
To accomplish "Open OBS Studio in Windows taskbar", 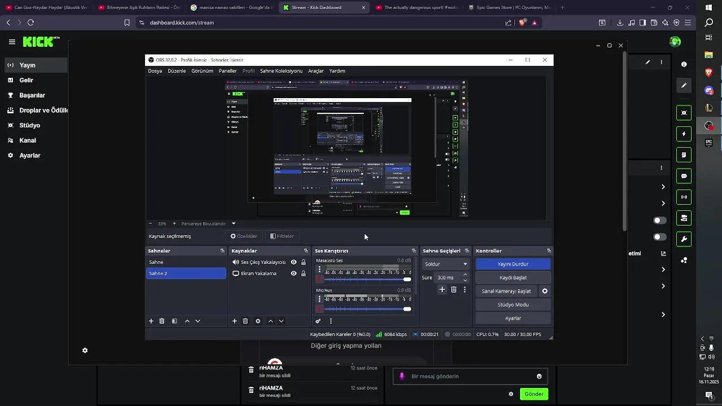I will (x=709, y=126).
